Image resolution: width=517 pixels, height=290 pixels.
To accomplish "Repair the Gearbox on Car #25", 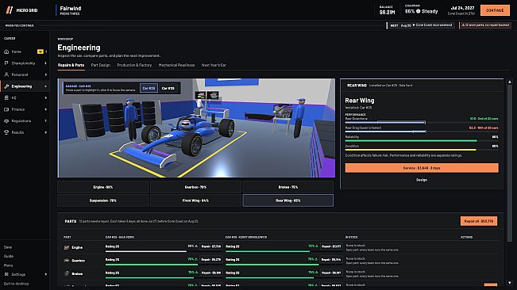I will point(211,259).
